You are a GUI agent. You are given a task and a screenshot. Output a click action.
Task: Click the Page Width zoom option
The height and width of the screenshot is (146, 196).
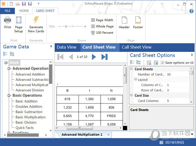[102, 20]
